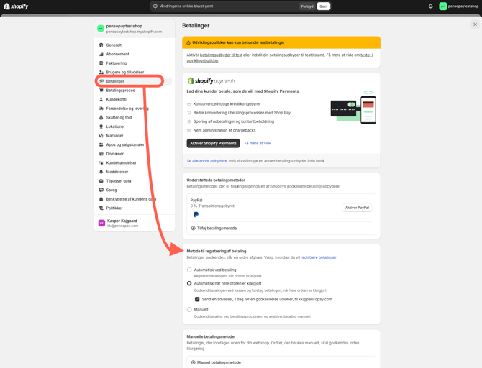
Task: Click the Apps og salgskanaler grid icon
Action: tap(101, 144)
